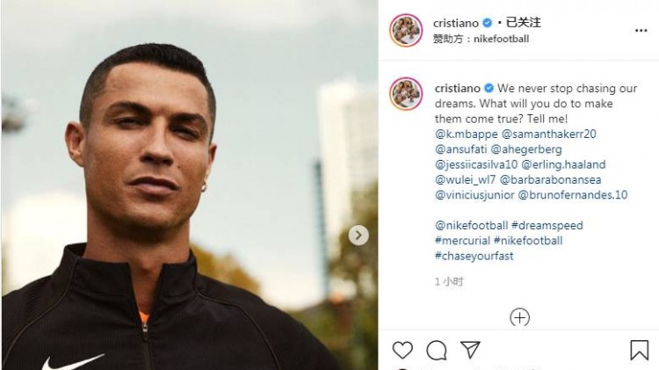Screen dimensions: 659x370
Task: Visit @erling.haaland profile mention
Action: (x=563, y=164)
